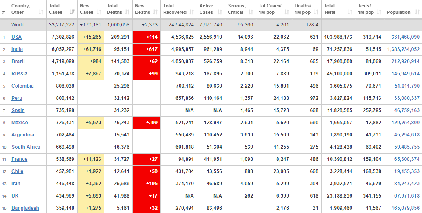Image resolution: width=422 pixels, height=213 pixels.
Task: Click India new cases +61,716 cell
Action: (x=91, y=49)
